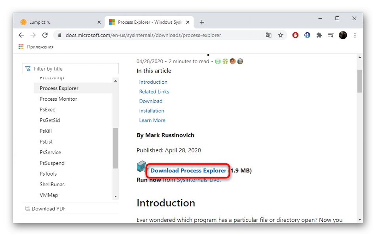Screen dimensions: 376x236
Task: Click the By Mark Russinovich text
Action: [x=165, y=135]
